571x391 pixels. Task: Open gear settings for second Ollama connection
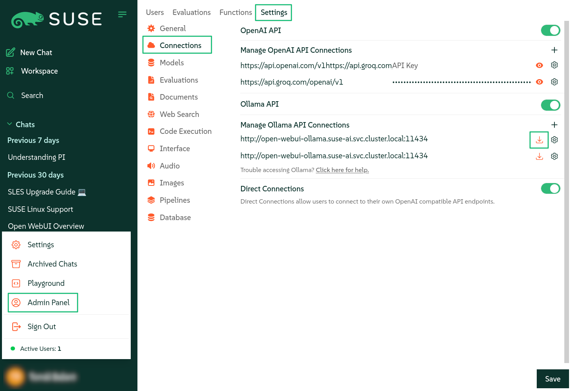click(554, 156)
